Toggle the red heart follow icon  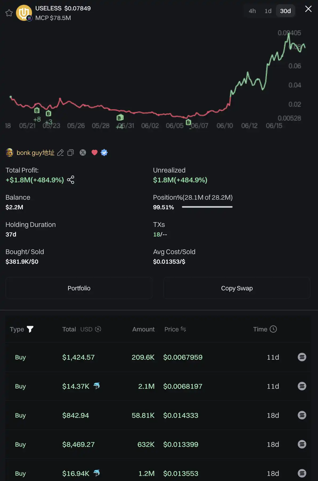pos(94,153)
